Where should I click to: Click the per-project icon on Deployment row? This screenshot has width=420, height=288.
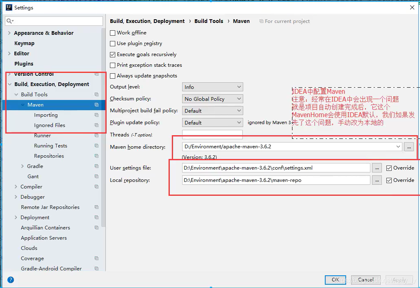click(x=96, y=218)
